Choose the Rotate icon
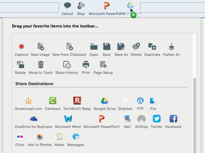 [20, 64]
